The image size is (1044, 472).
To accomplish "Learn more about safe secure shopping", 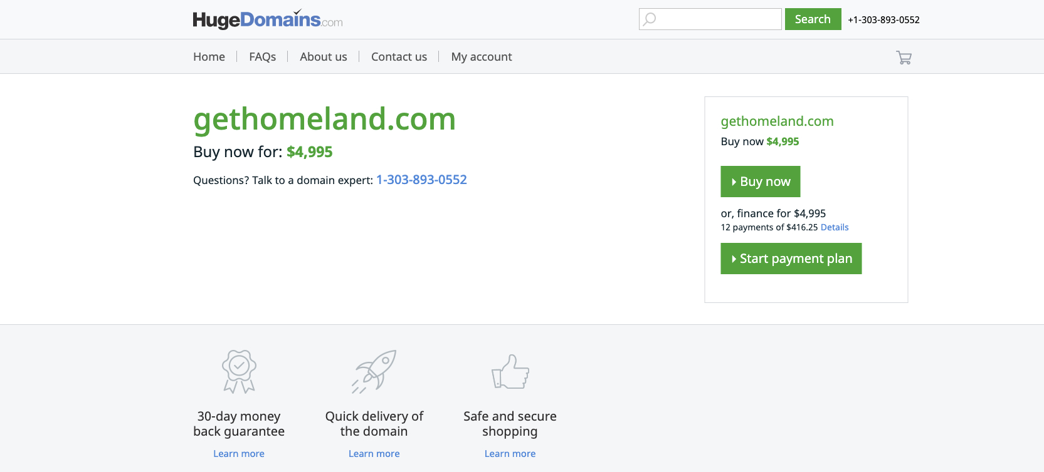I will coord(510,454).
